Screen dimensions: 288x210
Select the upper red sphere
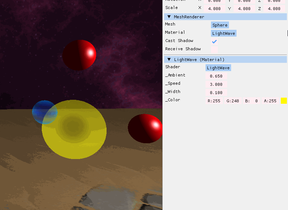click(79, 55)
